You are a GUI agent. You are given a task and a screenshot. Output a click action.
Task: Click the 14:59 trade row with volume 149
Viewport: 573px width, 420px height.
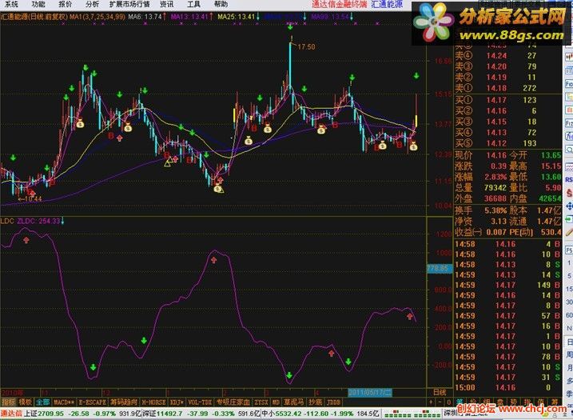coord(507,285)
